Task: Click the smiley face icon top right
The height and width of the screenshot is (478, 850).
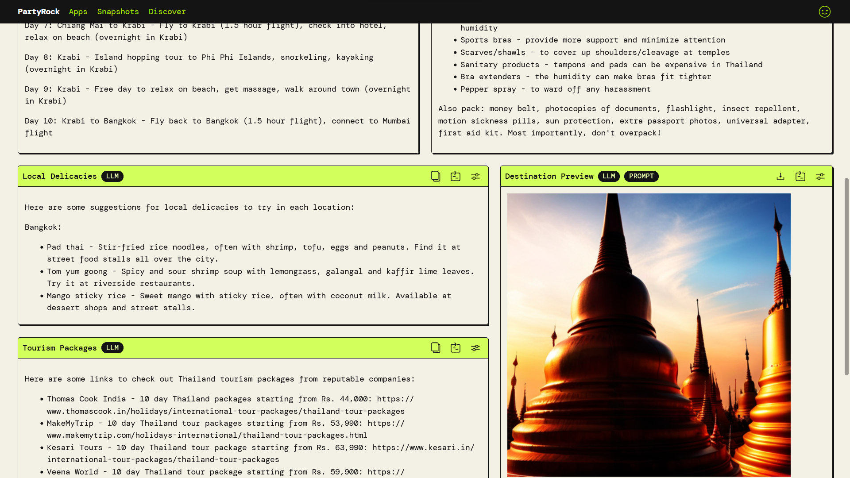Action: point(825,12)
